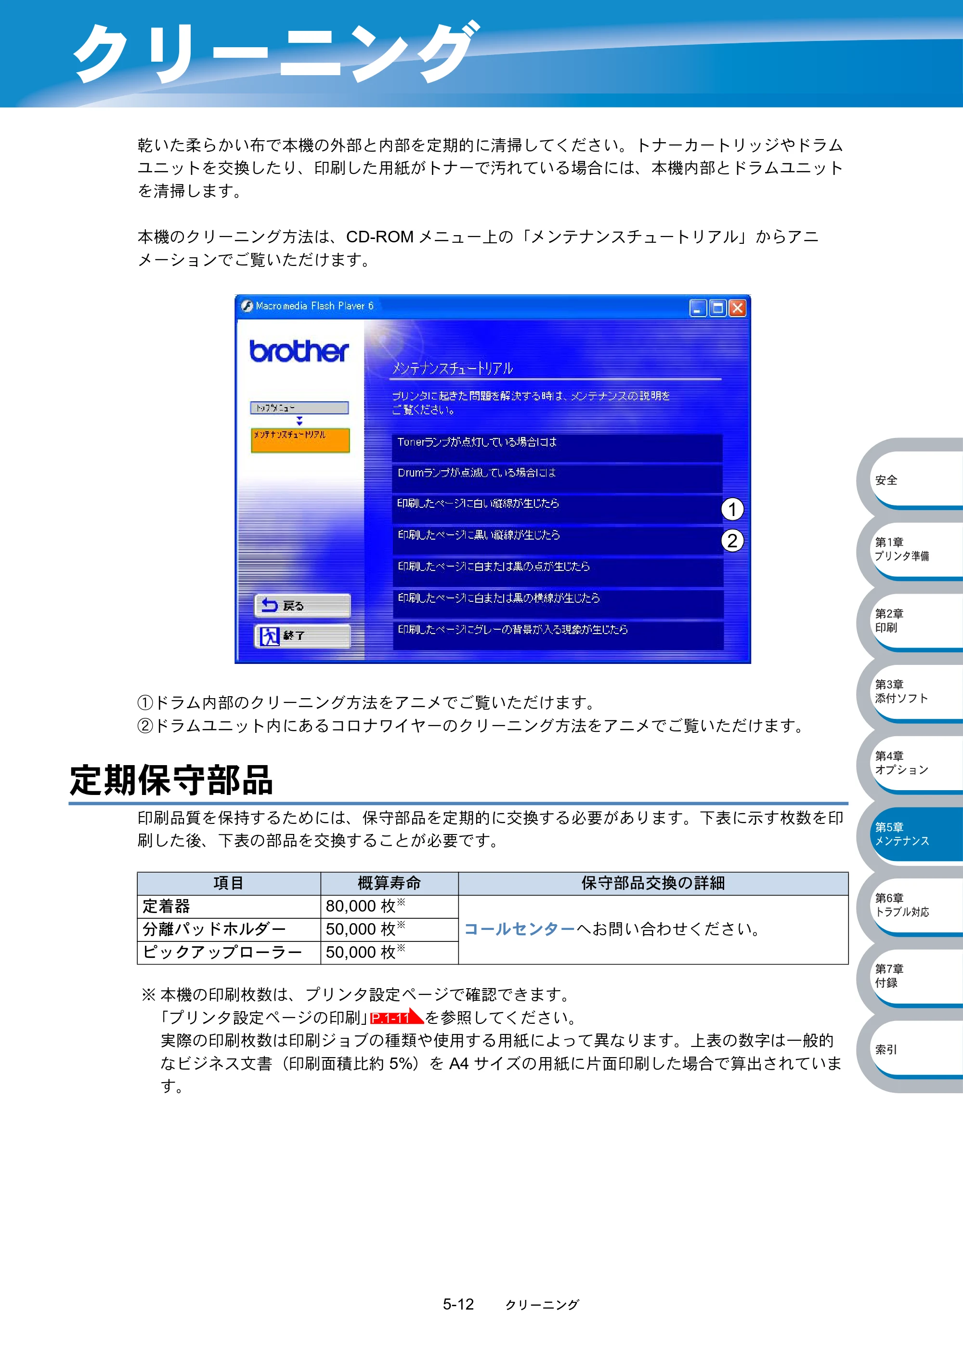Click the exit door icon on 終了
This screenshot has width=963, height=1364.
(x=270, y=636)
